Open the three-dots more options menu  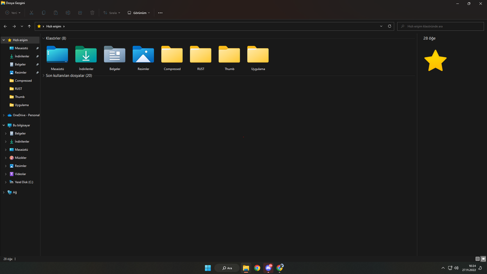point(160,13)
